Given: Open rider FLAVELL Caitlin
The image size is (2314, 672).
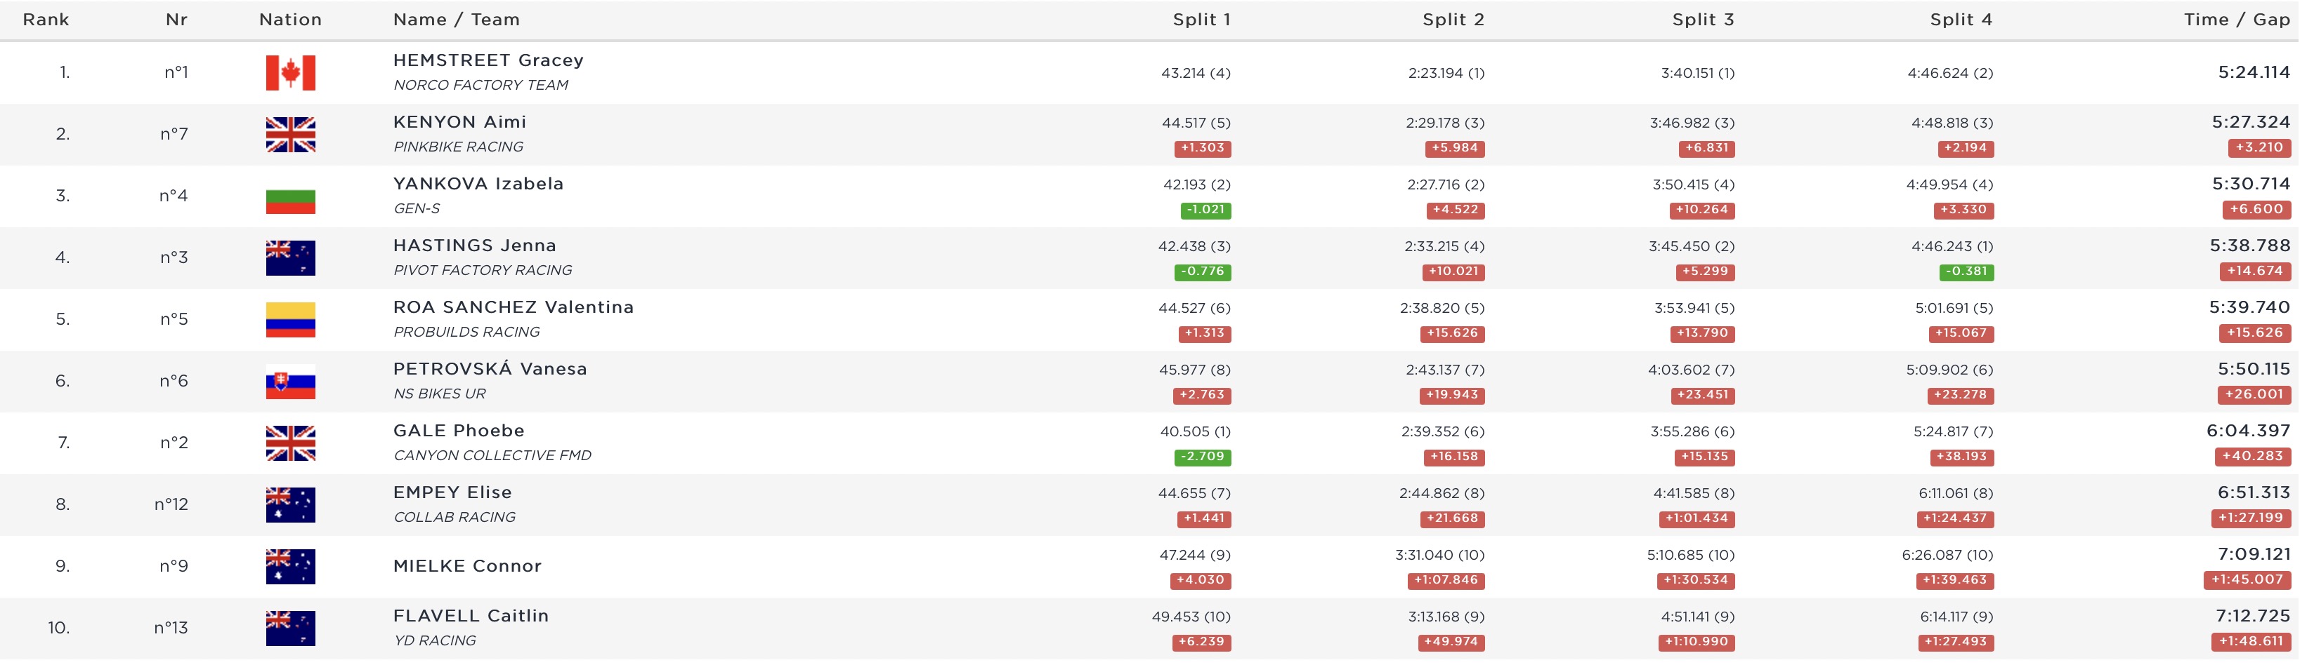Looking at the screenshot, I should click(471, 617).
